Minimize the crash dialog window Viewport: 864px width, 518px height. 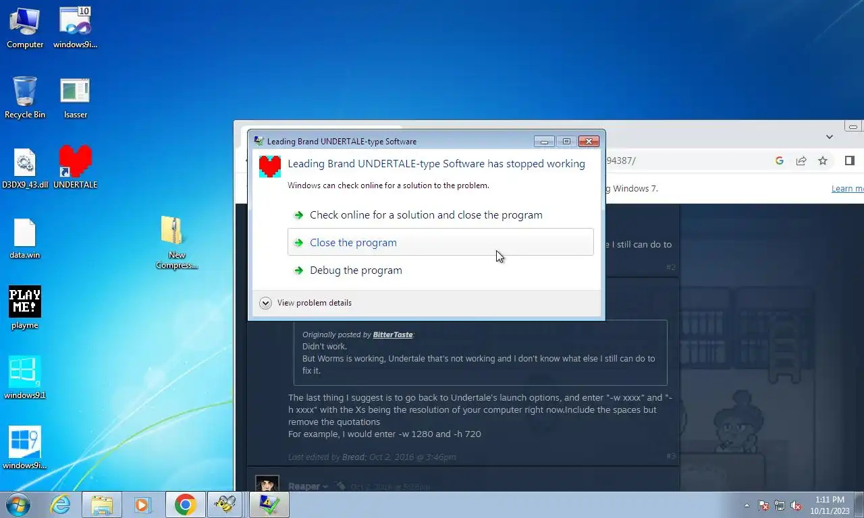point(543,141)
